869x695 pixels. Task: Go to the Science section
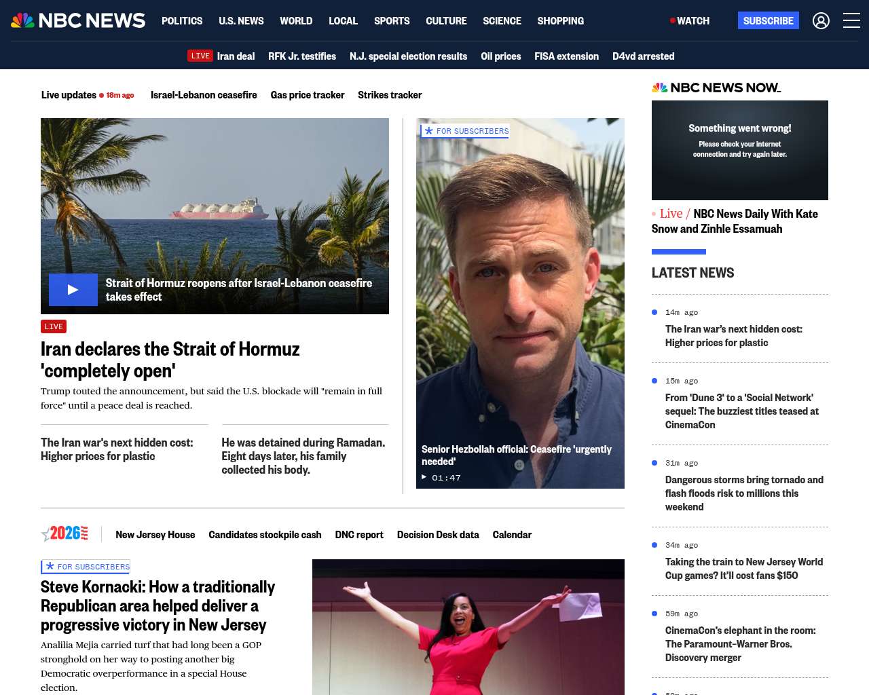pos(502,21)
